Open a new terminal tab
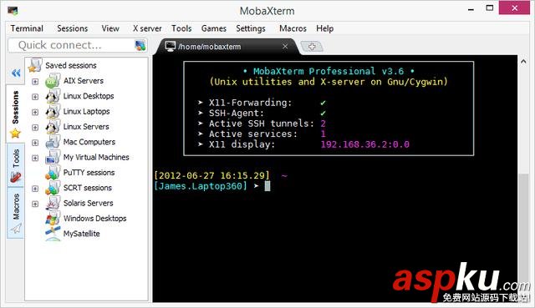This screenshot has width=535, height=308. (312, 47)
